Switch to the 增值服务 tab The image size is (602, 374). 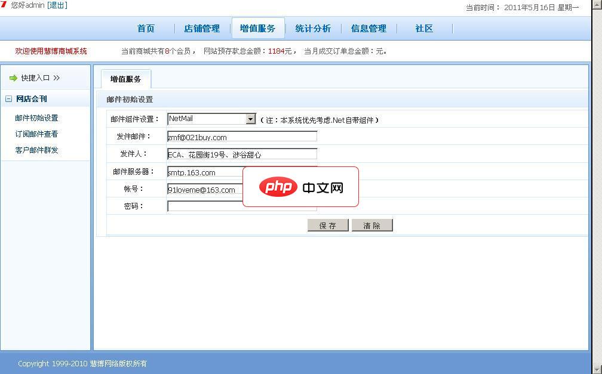pyautogui.click(x=125, y=78)
